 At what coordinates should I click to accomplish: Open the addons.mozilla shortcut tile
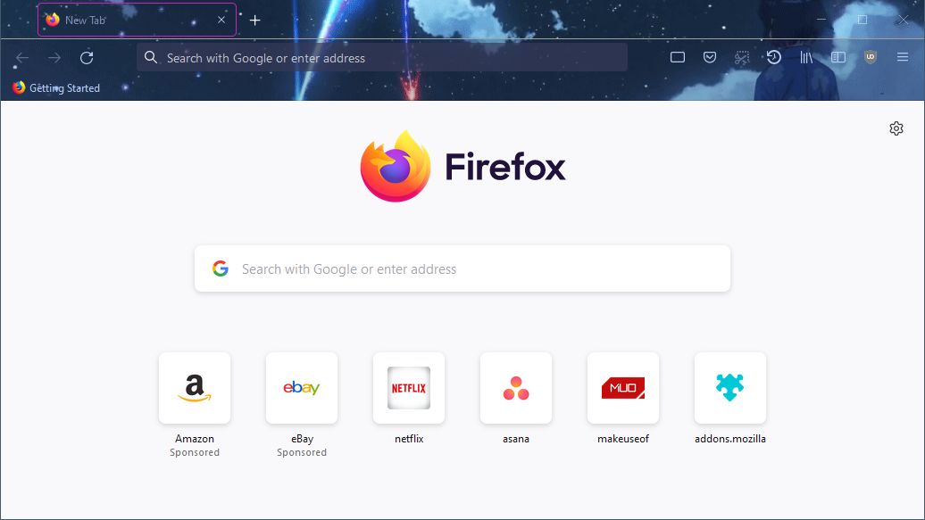pos(730,388)
